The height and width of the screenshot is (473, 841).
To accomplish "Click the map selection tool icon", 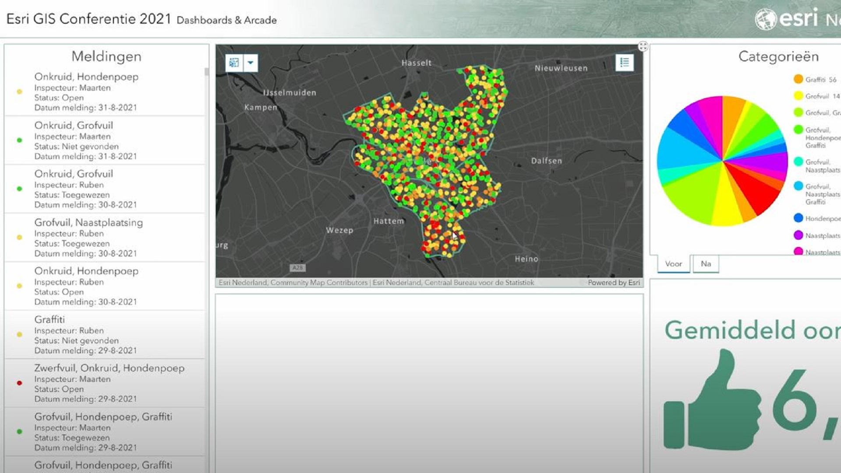I will click(234, 63).
